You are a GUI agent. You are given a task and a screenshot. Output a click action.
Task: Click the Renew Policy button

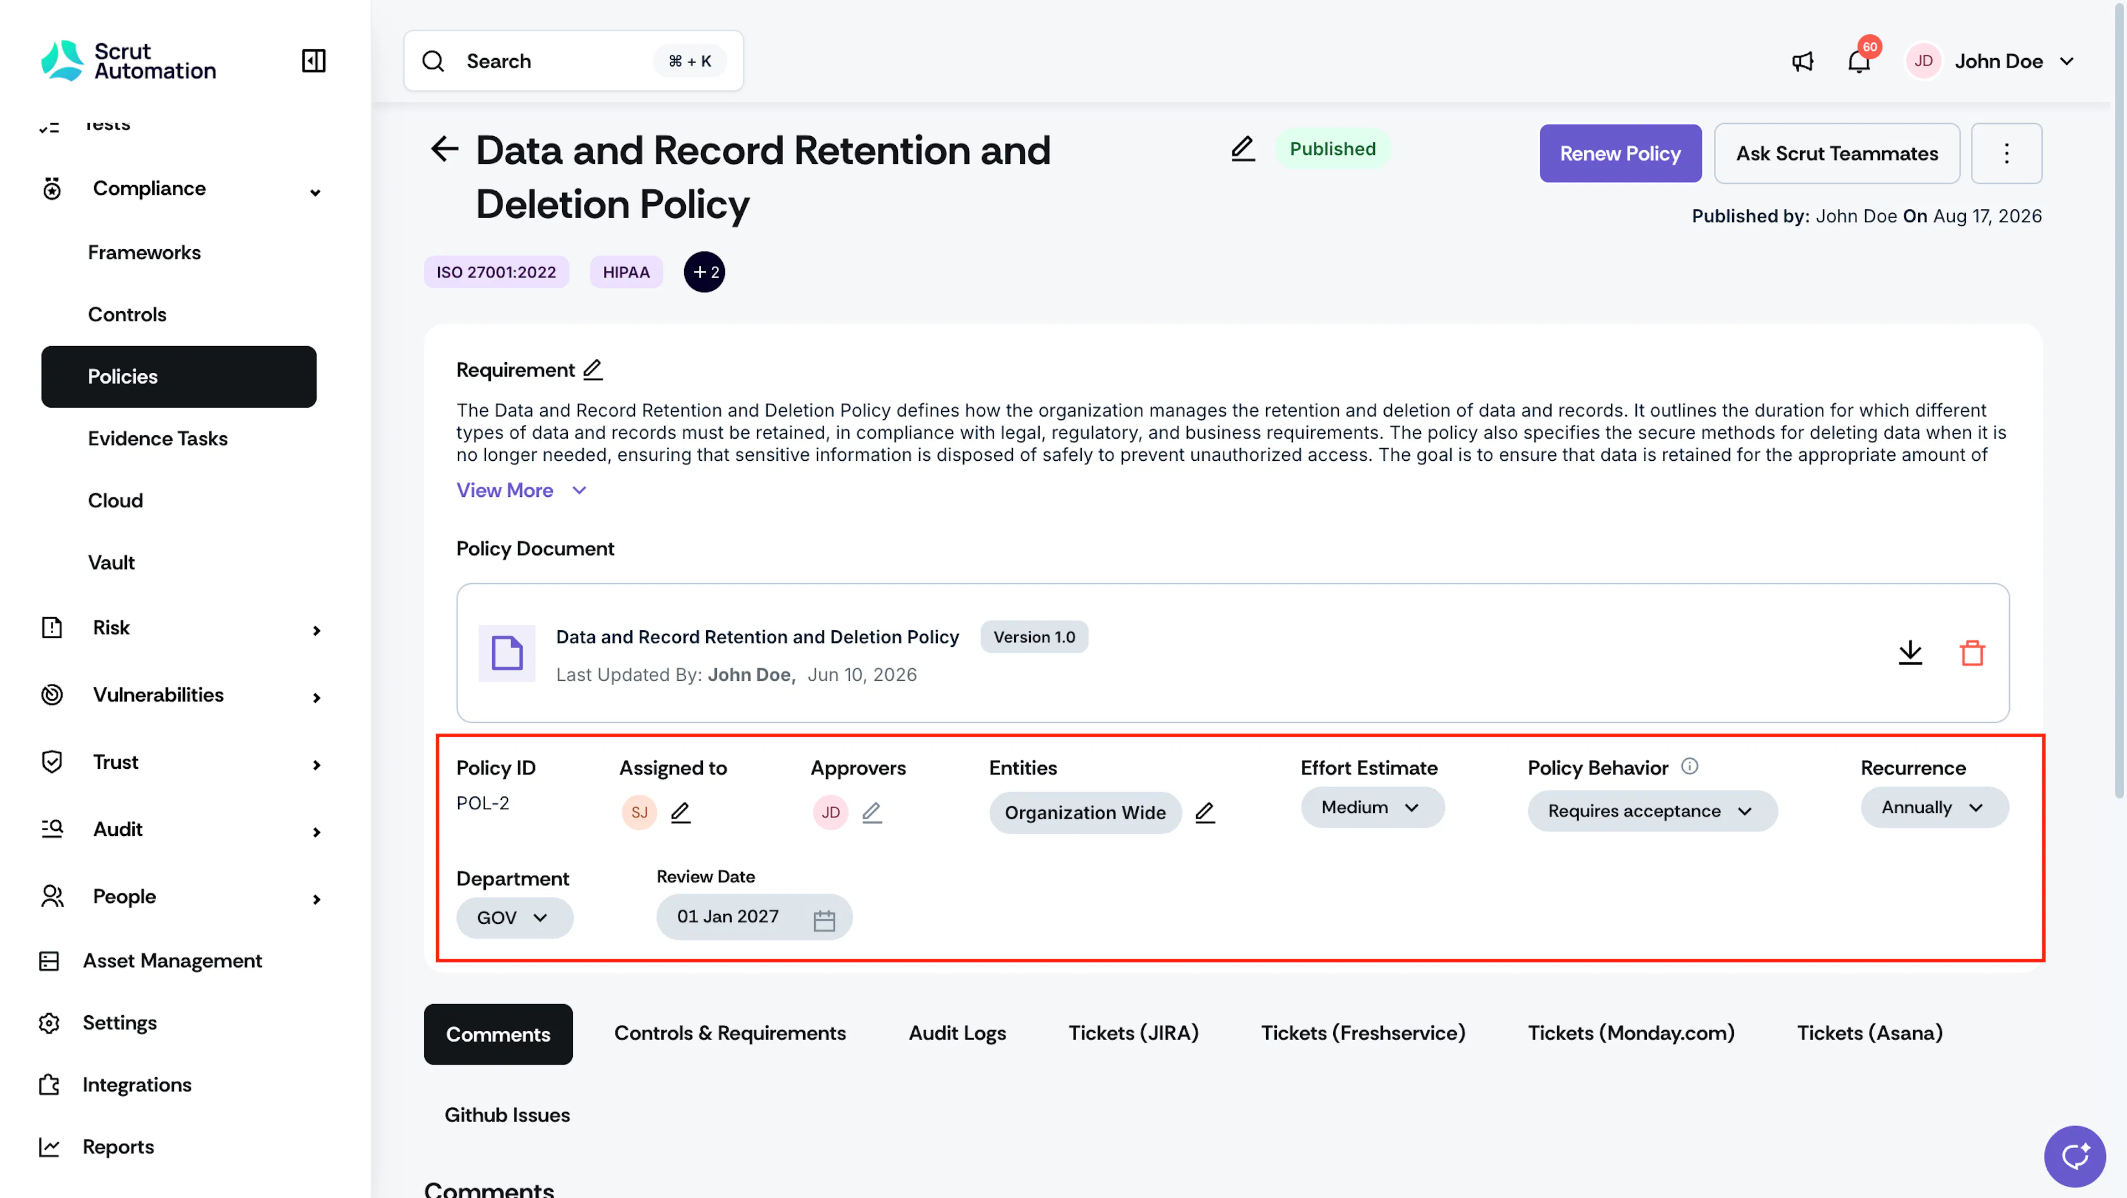(1620, 153)
